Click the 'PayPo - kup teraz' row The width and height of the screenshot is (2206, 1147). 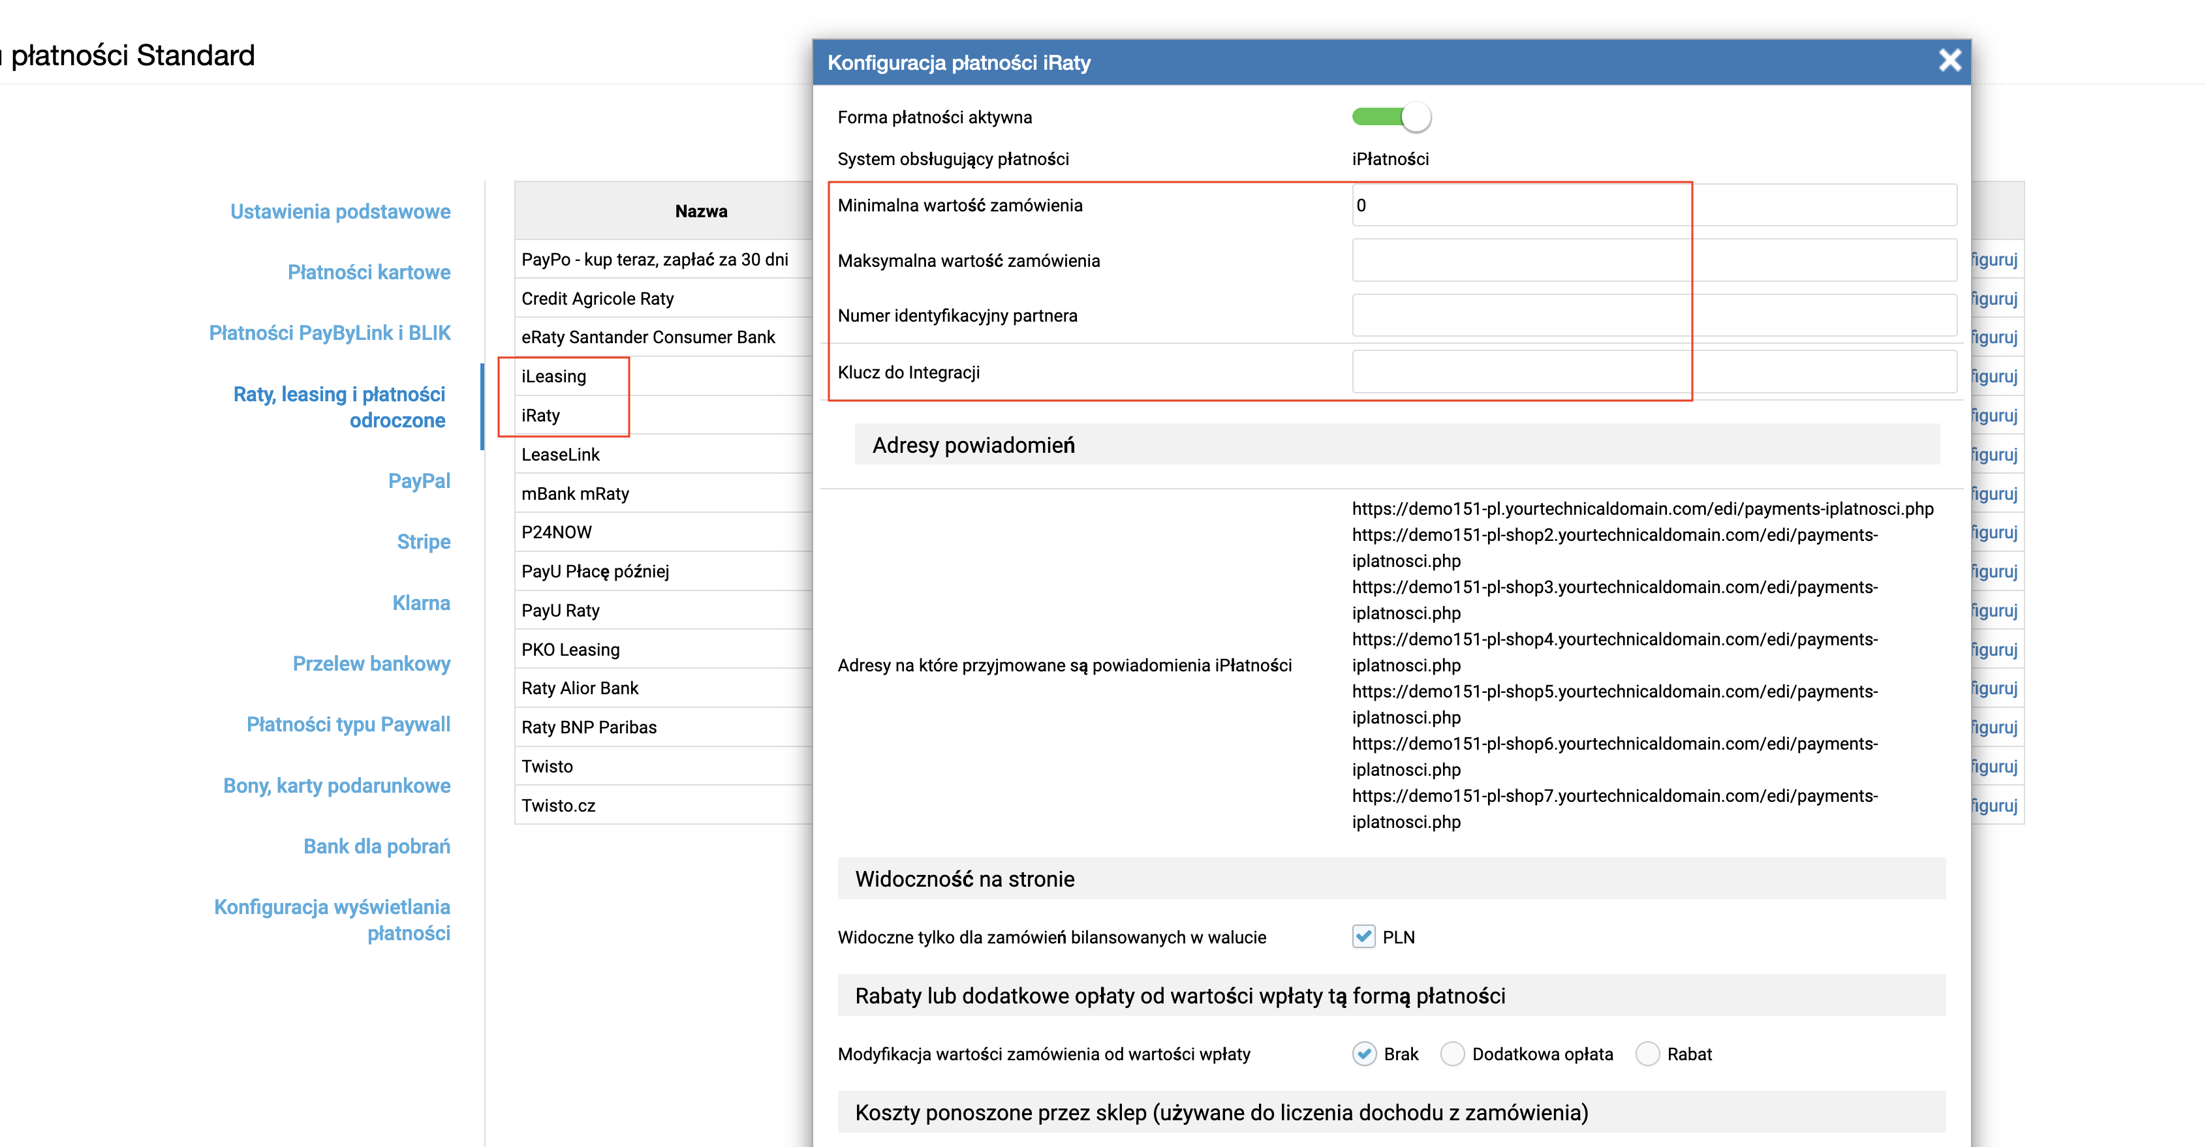click(664, 260)
